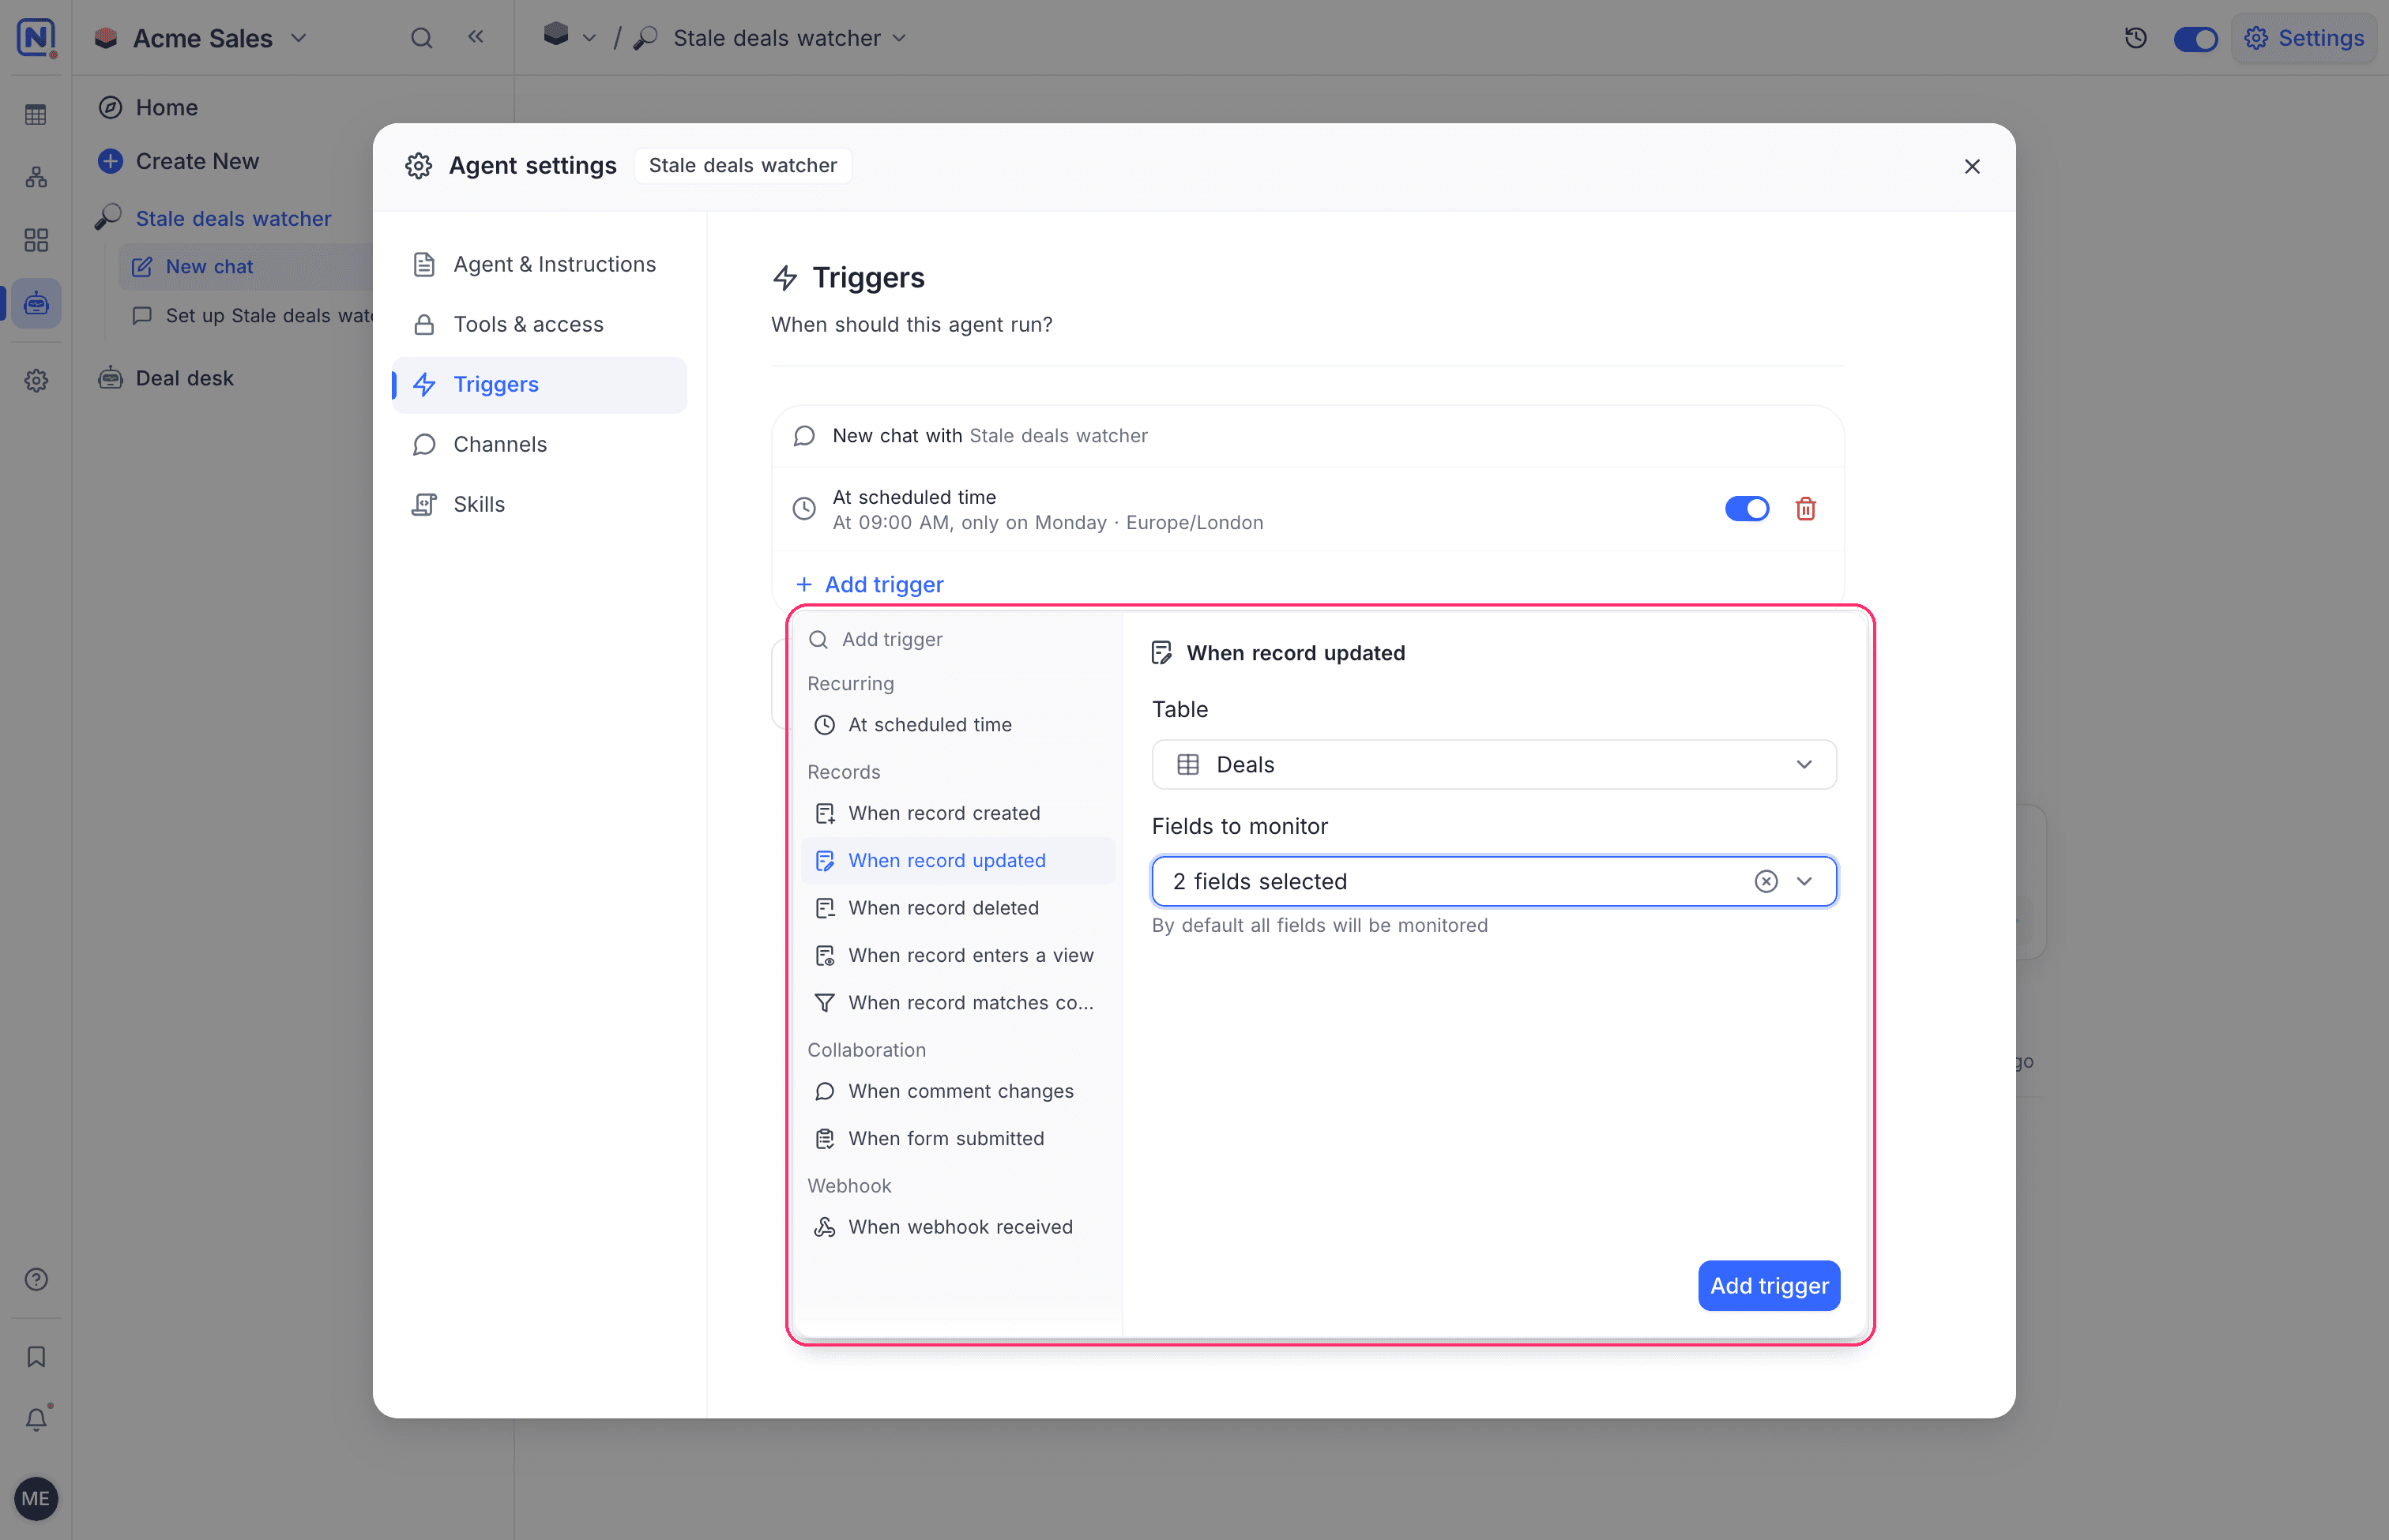Focus the Add trigger search field
The height and width of the screenshot is (1540, 2389).
pos(958,640)
